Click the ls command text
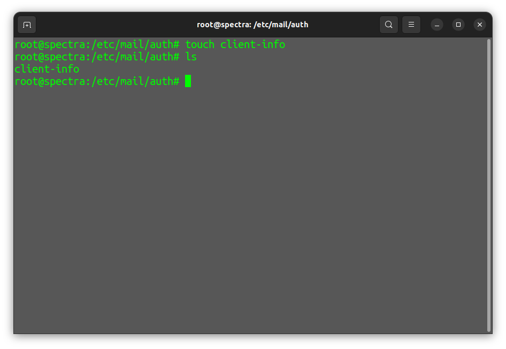The height and width of the screenshot is (349, 506). 191,57
